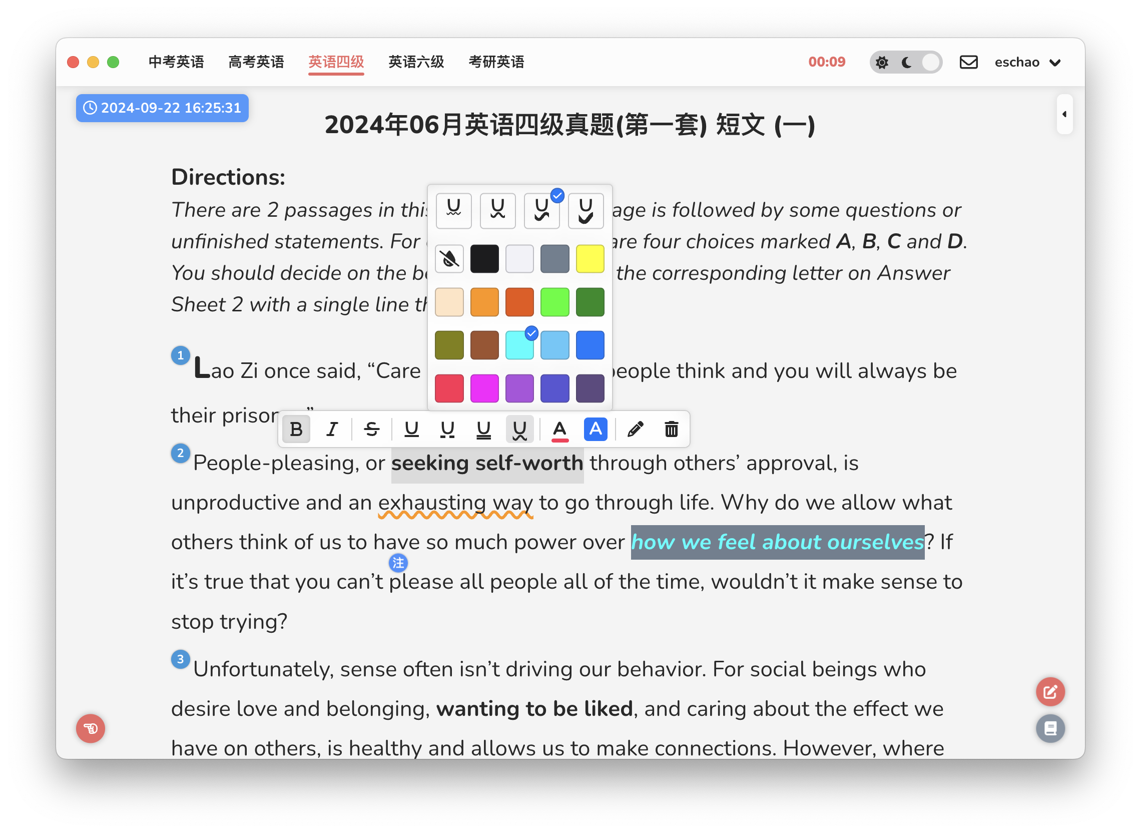Click the moon dark-mode icon
The height and width of the screenshot is (833, 1141).
tap(907, 63)
